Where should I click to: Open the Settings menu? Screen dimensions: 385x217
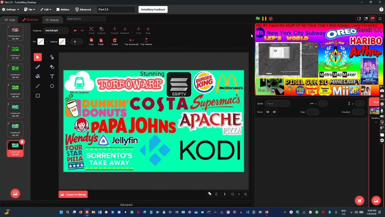coord(11,9)
